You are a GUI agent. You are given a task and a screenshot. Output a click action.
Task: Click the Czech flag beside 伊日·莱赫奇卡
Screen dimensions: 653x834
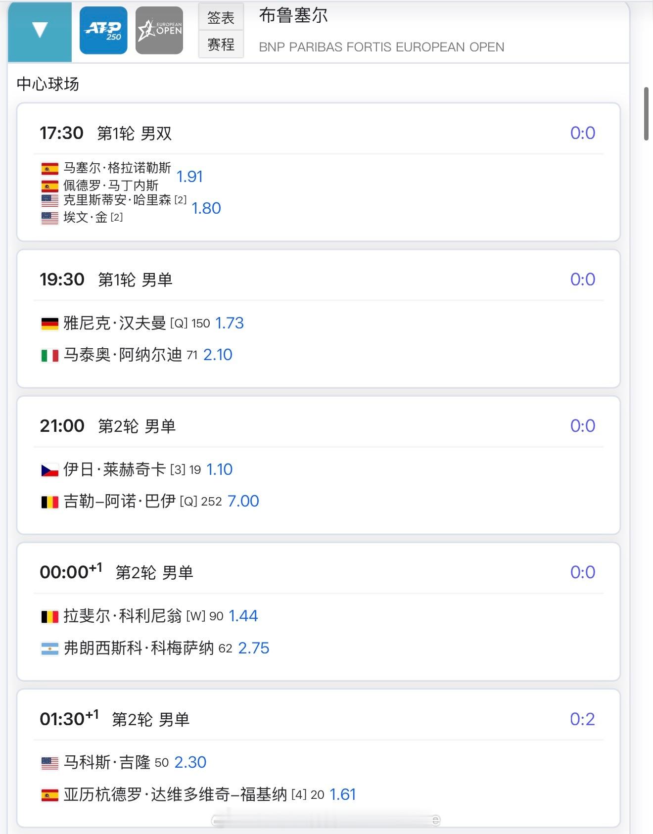click(49, 470)
